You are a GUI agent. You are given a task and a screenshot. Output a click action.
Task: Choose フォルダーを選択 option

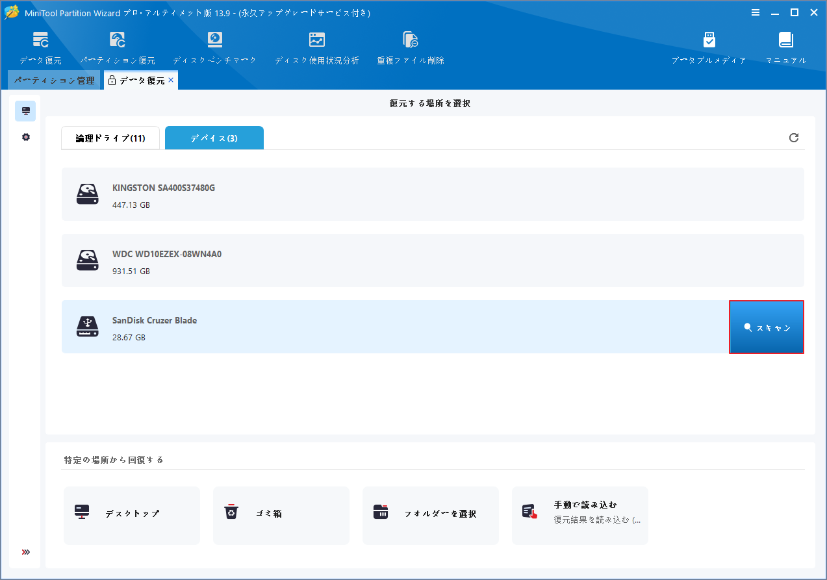[x=431, y=516]
